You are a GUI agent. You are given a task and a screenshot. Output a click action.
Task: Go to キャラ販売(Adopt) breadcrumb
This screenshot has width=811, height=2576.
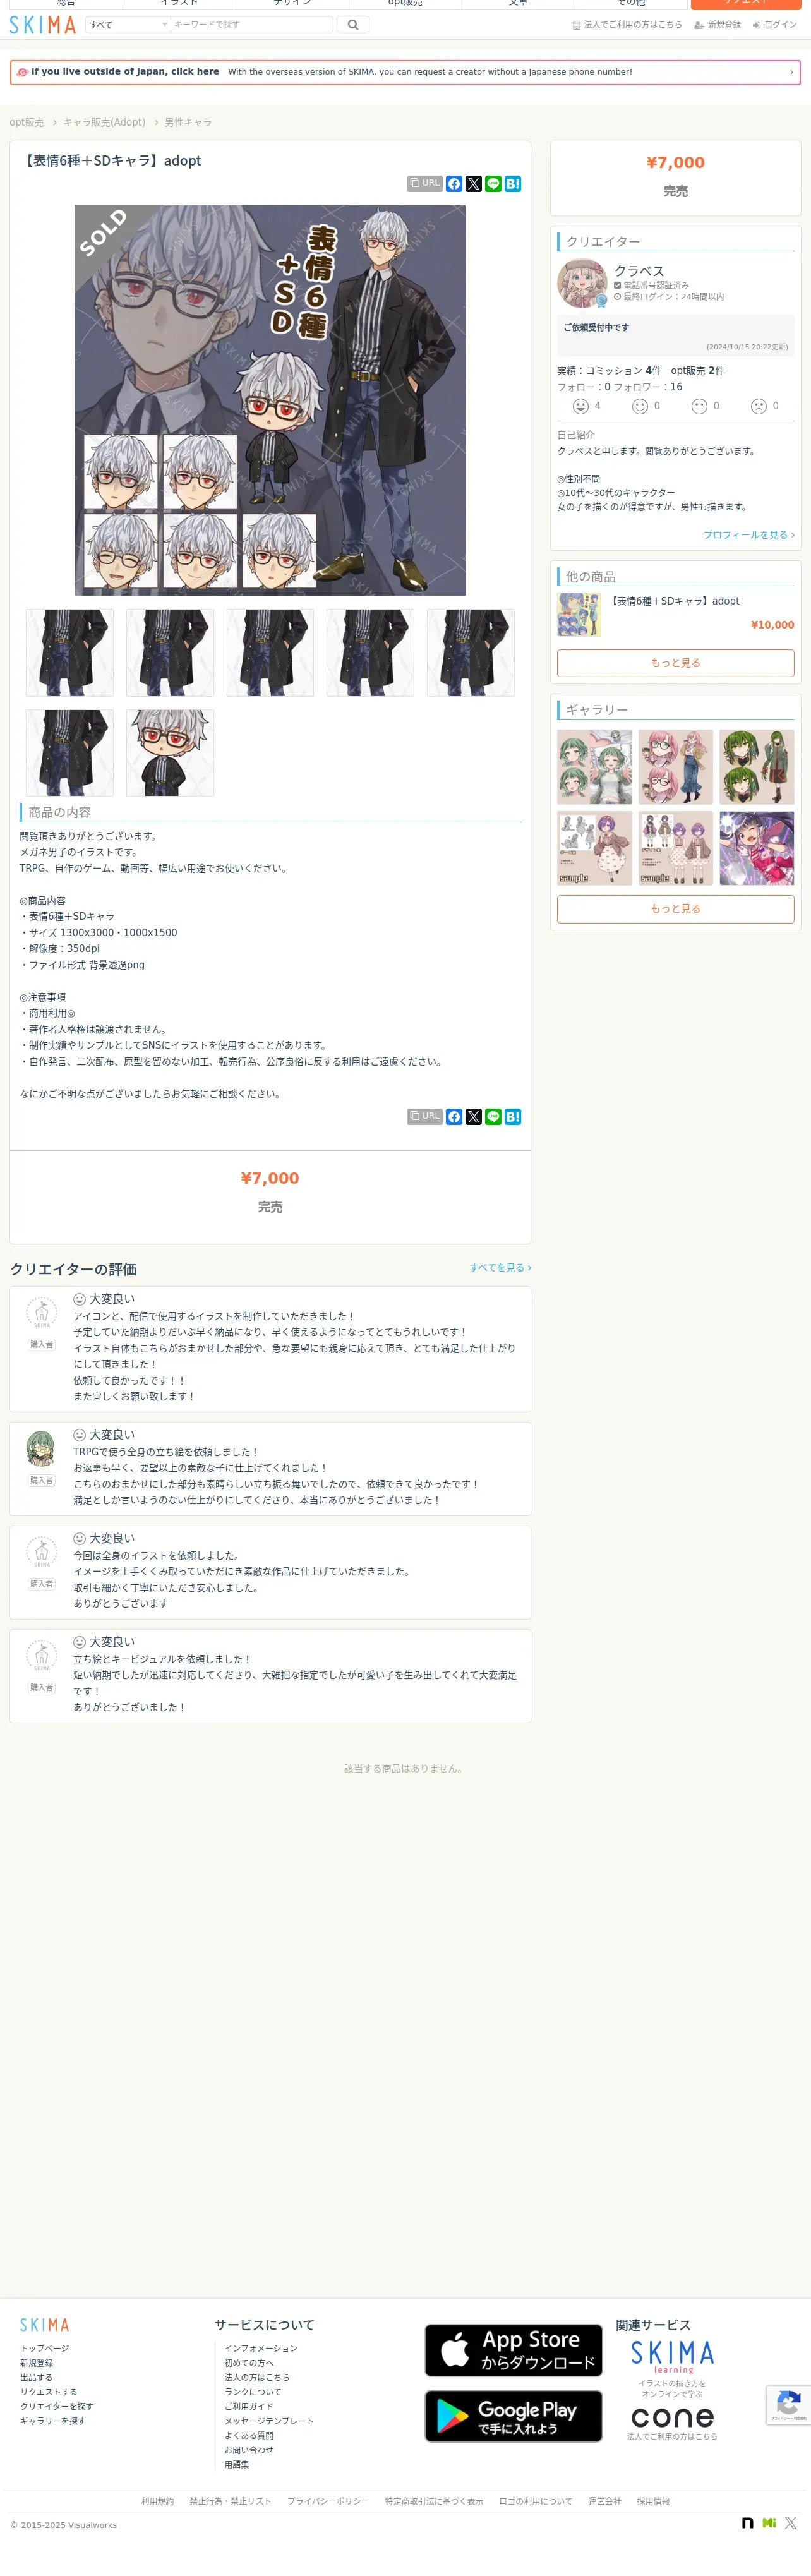coord(104,123)
